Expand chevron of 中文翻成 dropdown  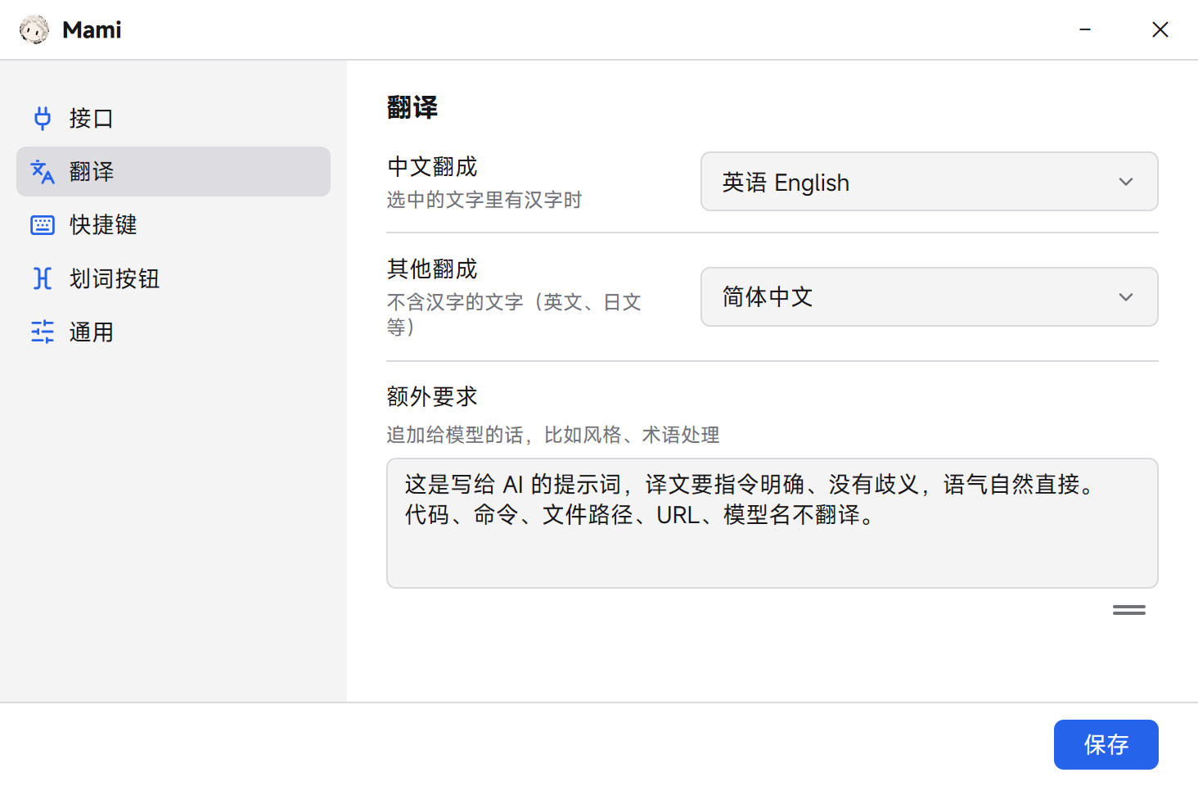[1126, 182]
